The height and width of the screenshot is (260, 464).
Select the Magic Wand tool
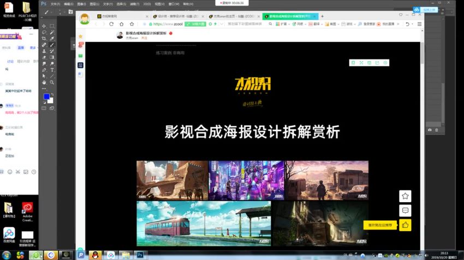click(x=52, y=32)
